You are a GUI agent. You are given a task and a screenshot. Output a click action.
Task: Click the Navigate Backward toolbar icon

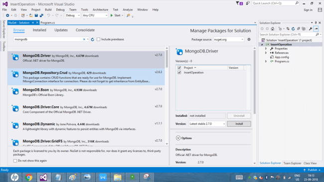7,15
